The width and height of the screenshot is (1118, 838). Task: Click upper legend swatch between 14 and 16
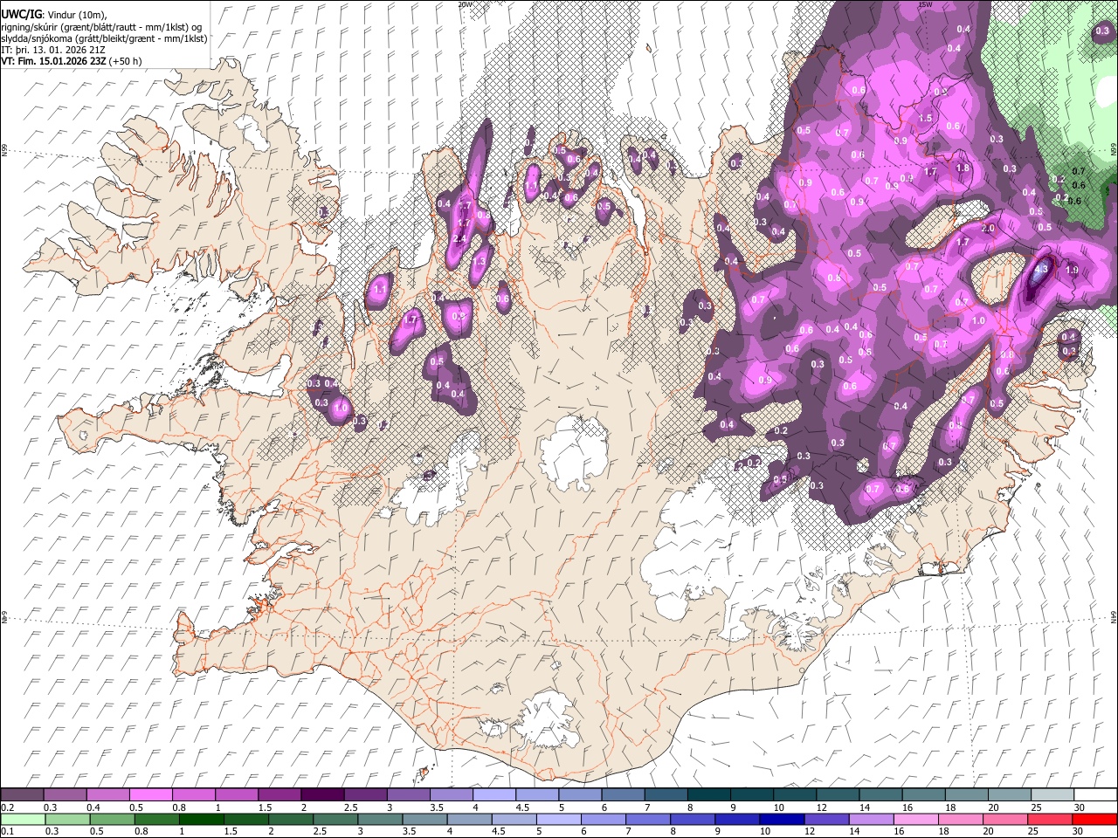(881, 795)
